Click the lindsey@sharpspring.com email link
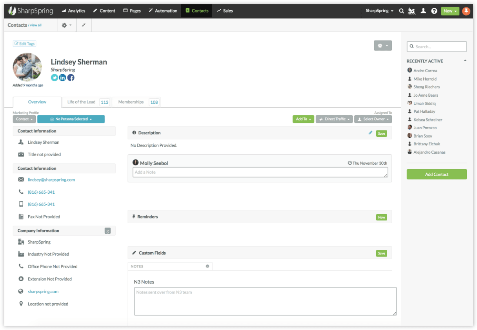477x330 pixels. pyautogui.click(x=51, y=180)
